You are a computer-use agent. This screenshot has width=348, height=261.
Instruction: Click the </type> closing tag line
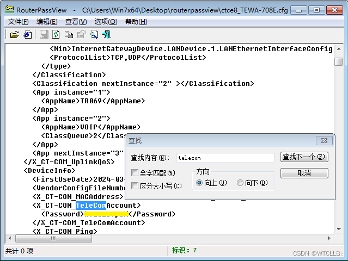coord(56,66)
